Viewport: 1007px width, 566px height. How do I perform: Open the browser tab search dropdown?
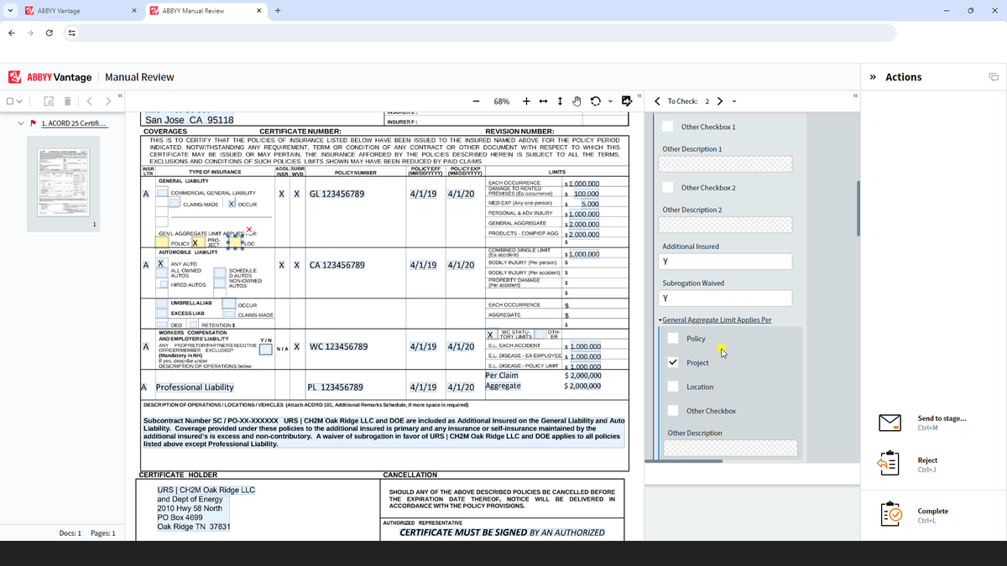10,11
